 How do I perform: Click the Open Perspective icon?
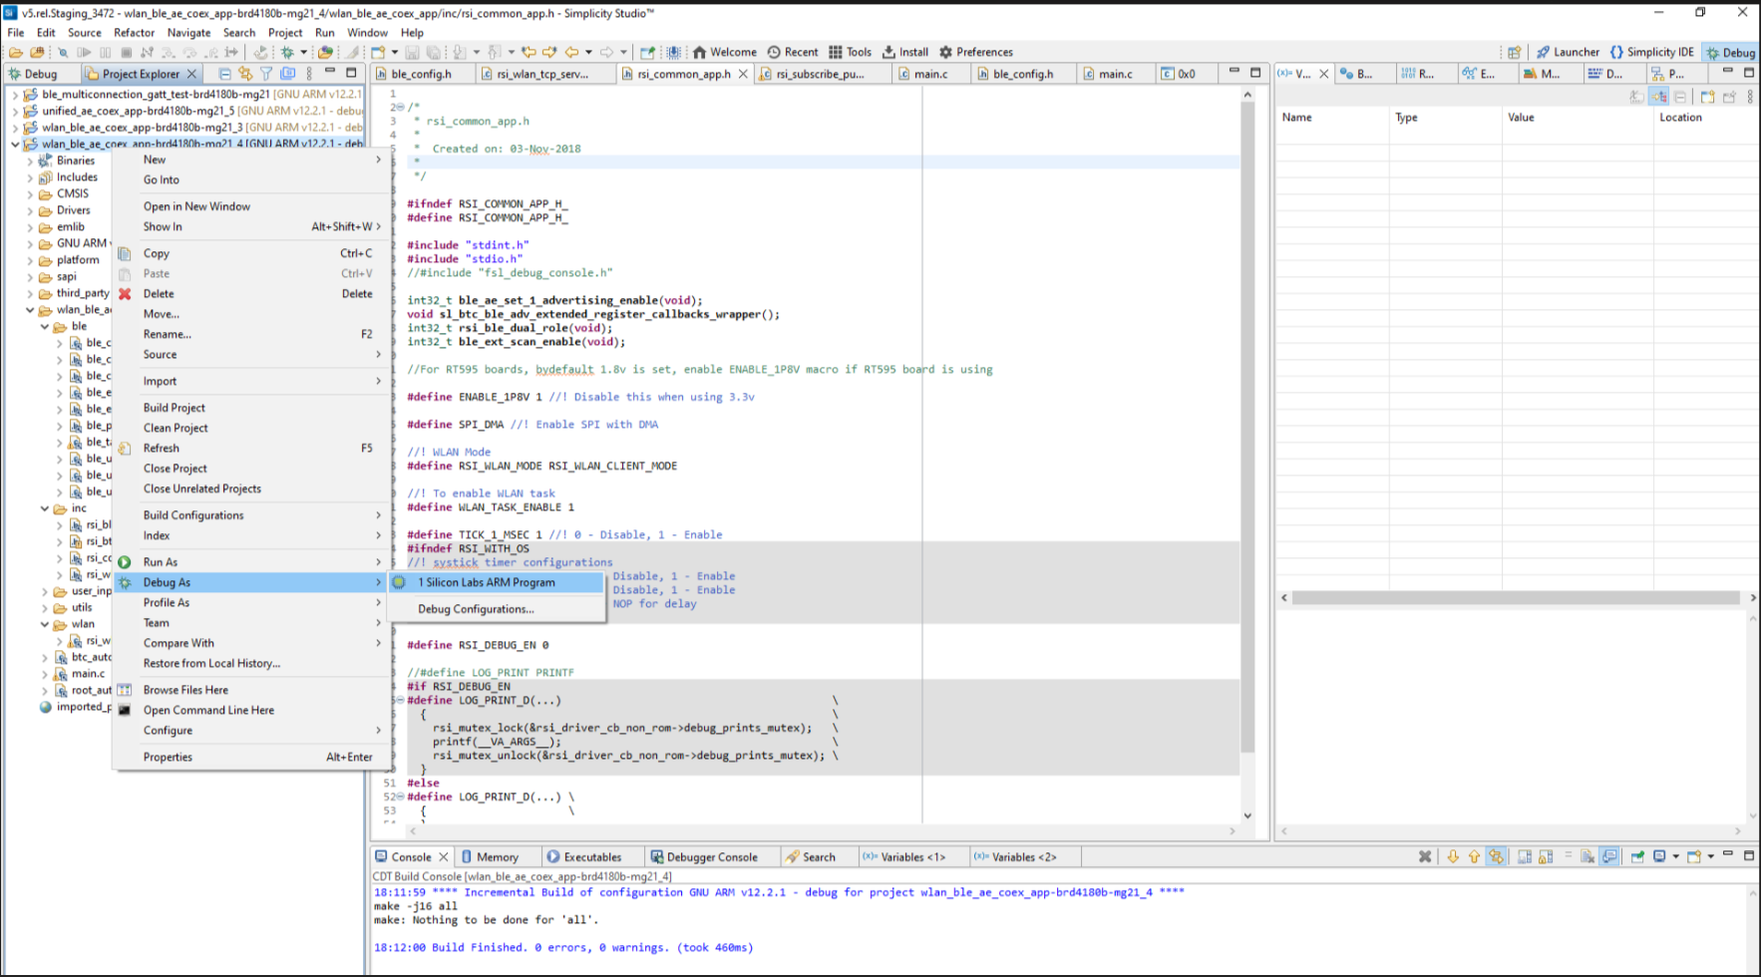pos(1514,52)
